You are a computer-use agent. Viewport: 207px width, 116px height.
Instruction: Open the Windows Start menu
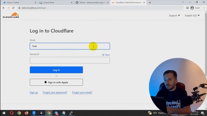[4, 113]
